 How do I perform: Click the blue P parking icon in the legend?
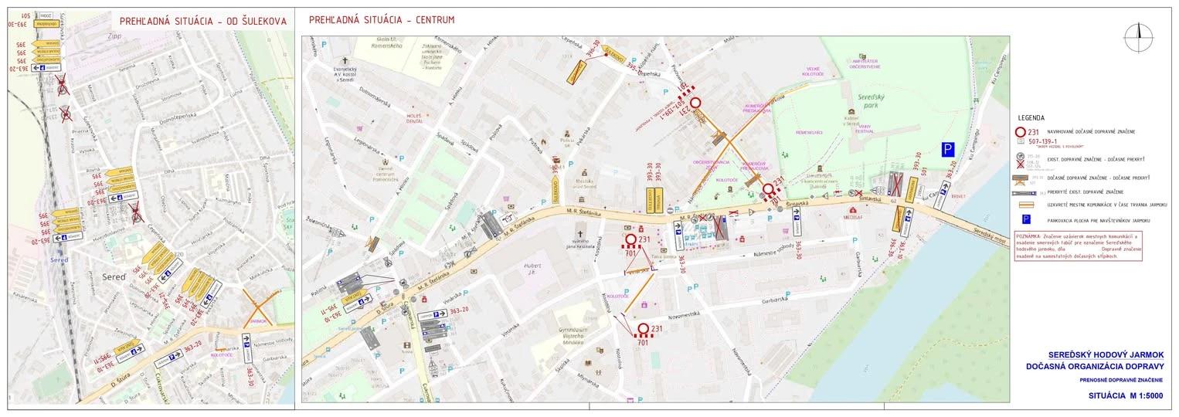tap(1020, 219)
